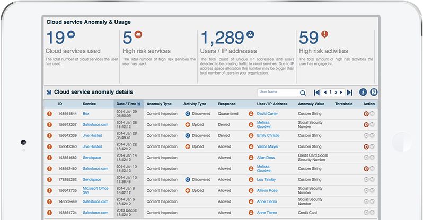Select page 1 in the pager
The width and height of the screenshot is (423, 220).
(330, 93)
